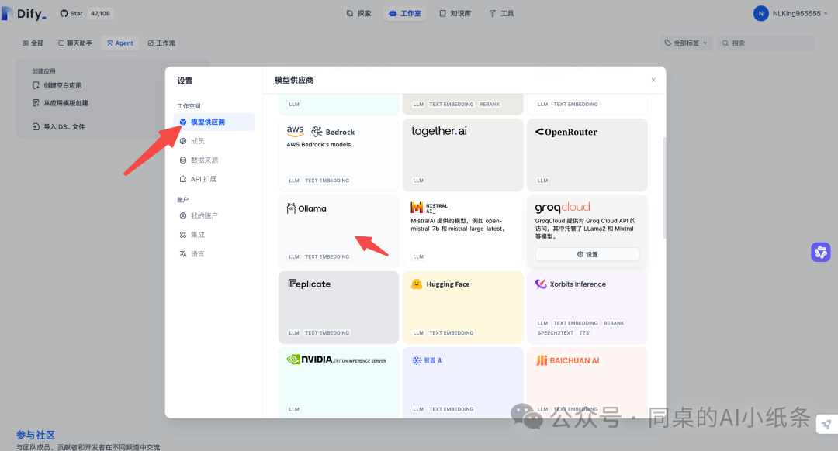Go to the 探索 tab

click(x=358, y=13)
